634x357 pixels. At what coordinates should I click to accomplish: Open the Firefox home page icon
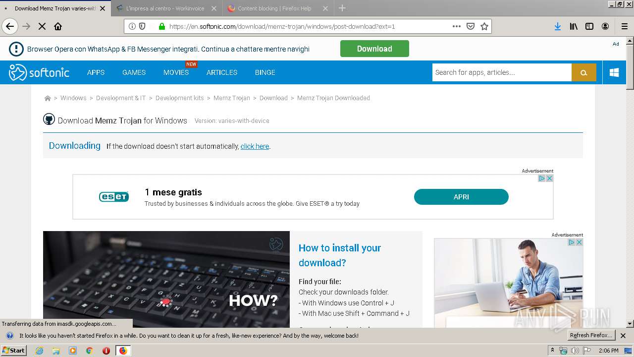pyautogui.click(x=58, y=26)
